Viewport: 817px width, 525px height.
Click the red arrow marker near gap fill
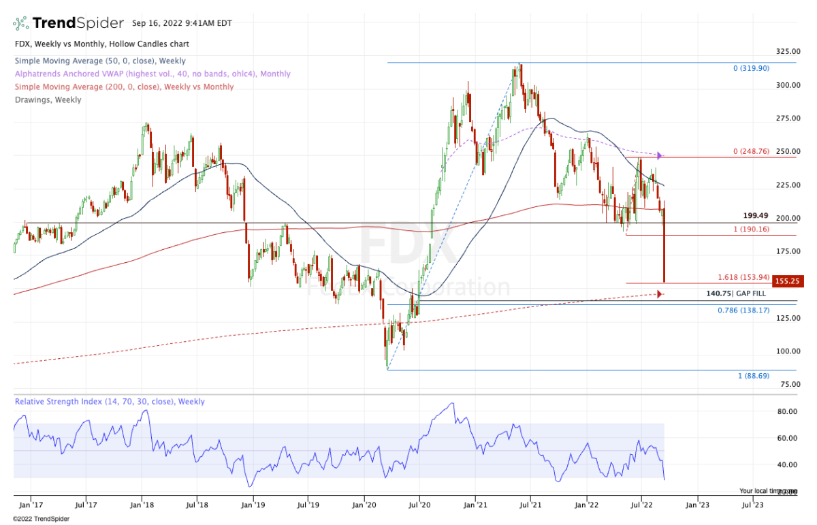click(x=660, y=294)
